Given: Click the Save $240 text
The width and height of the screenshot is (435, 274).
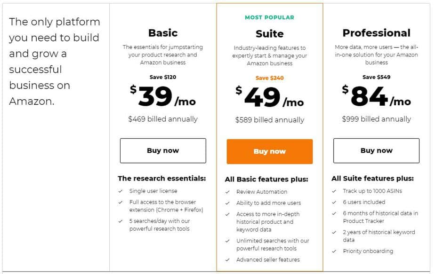Looking at the screenshot, I should (x=269, y=78).
